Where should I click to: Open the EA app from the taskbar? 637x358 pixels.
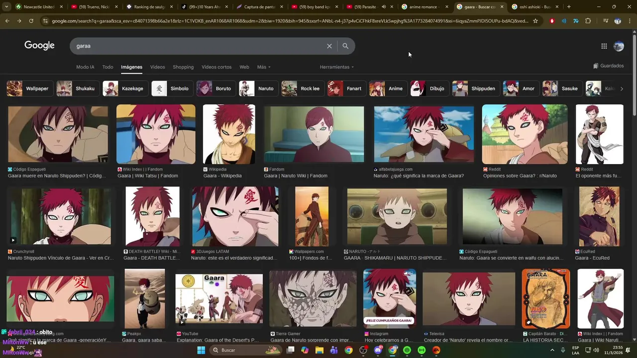(x=436, y=350)
